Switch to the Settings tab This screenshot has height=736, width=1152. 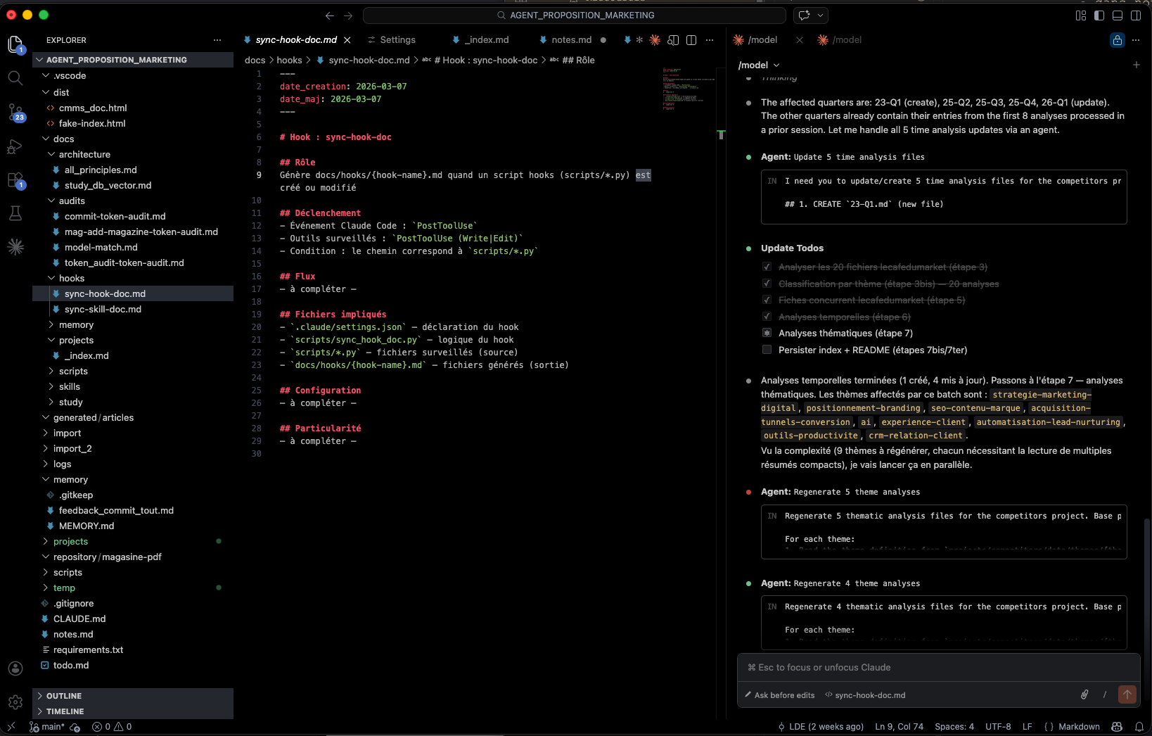397,40
